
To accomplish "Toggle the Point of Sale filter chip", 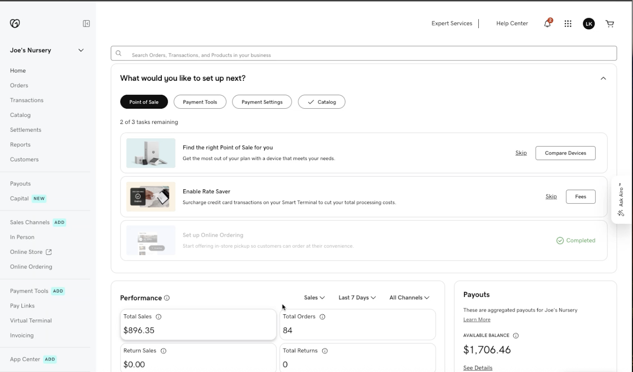I will [x=144, y=102].
